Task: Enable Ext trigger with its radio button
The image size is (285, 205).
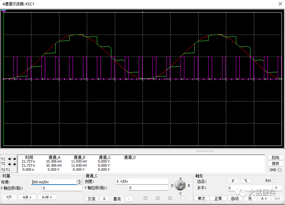Action: point(274,180)
